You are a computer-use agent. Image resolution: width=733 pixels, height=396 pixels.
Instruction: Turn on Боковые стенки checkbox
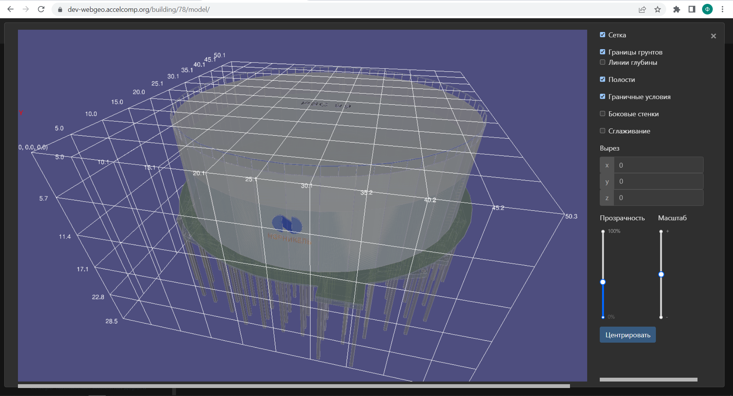point(602,114)
